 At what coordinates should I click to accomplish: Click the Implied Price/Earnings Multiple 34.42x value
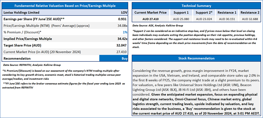click(x=122, y=39)
